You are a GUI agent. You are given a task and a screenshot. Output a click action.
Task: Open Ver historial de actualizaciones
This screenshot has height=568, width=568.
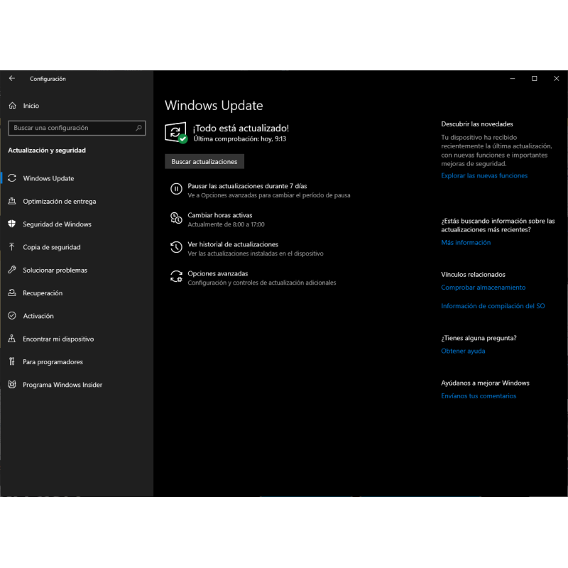233,244
